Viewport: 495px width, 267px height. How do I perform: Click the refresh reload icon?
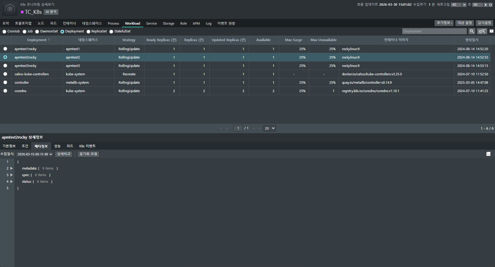(490, 5)
